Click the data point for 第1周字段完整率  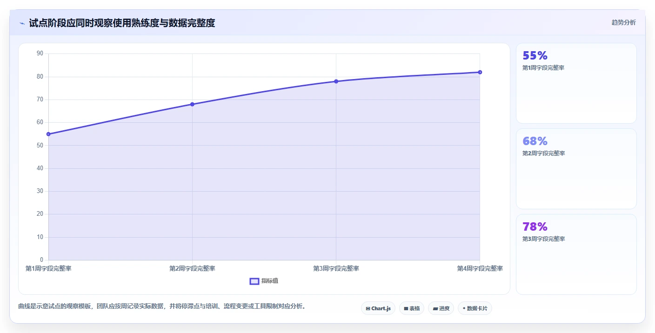[x=48, y=134]
